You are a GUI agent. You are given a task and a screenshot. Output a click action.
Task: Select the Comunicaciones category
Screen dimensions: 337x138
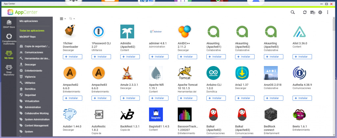click(34, 52)
